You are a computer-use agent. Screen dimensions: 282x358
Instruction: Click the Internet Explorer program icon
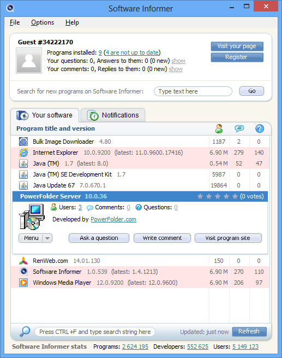click(23, 152)
